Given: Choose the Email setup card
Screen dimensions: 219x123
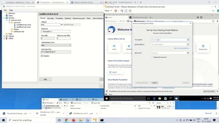Looking at the screenshot, I should click(x=114, y=47).
